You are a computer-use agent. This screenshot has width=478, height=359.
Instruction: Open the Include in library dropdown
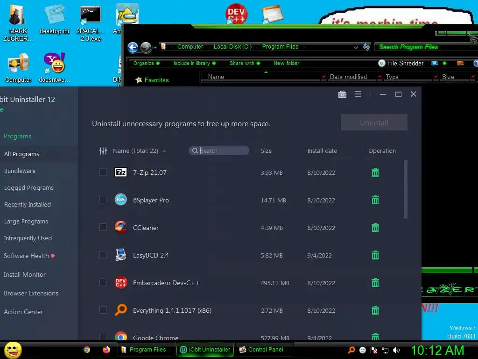point(195,63)
